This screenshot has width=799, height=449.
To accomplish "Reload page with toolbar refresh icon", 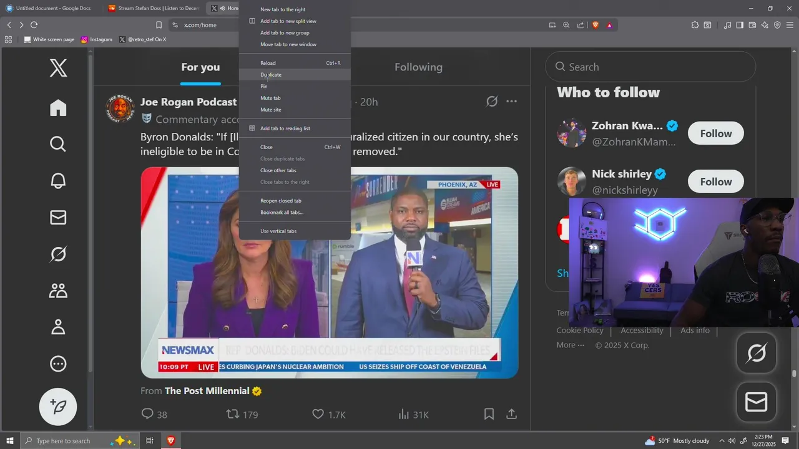I will pos(34,25).
